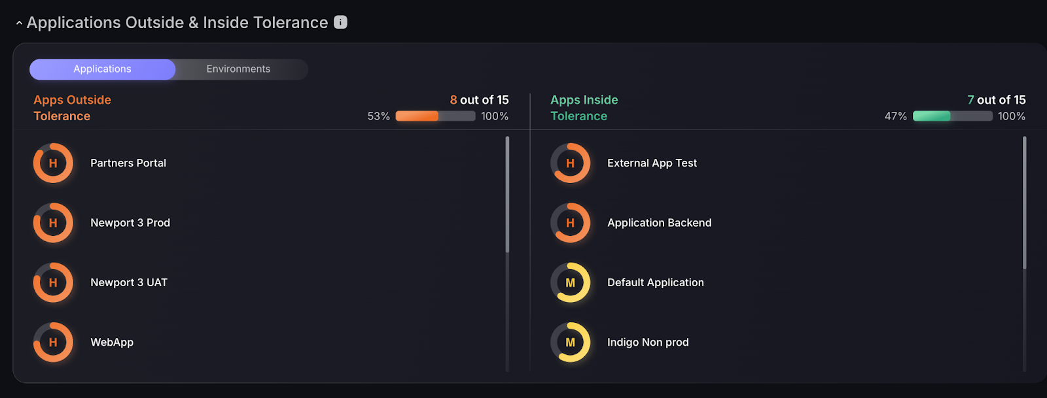1047x398 pixels.
Task: Click the External App Test risk icon
Action: [570, 163]
